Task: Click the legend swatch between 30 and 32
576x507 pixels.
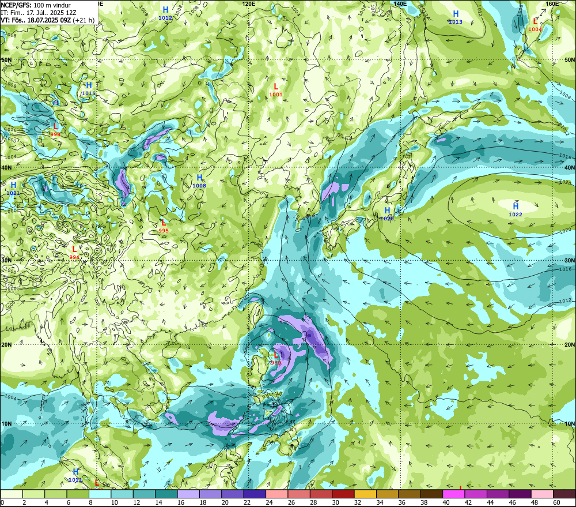Action: point(343,494)
